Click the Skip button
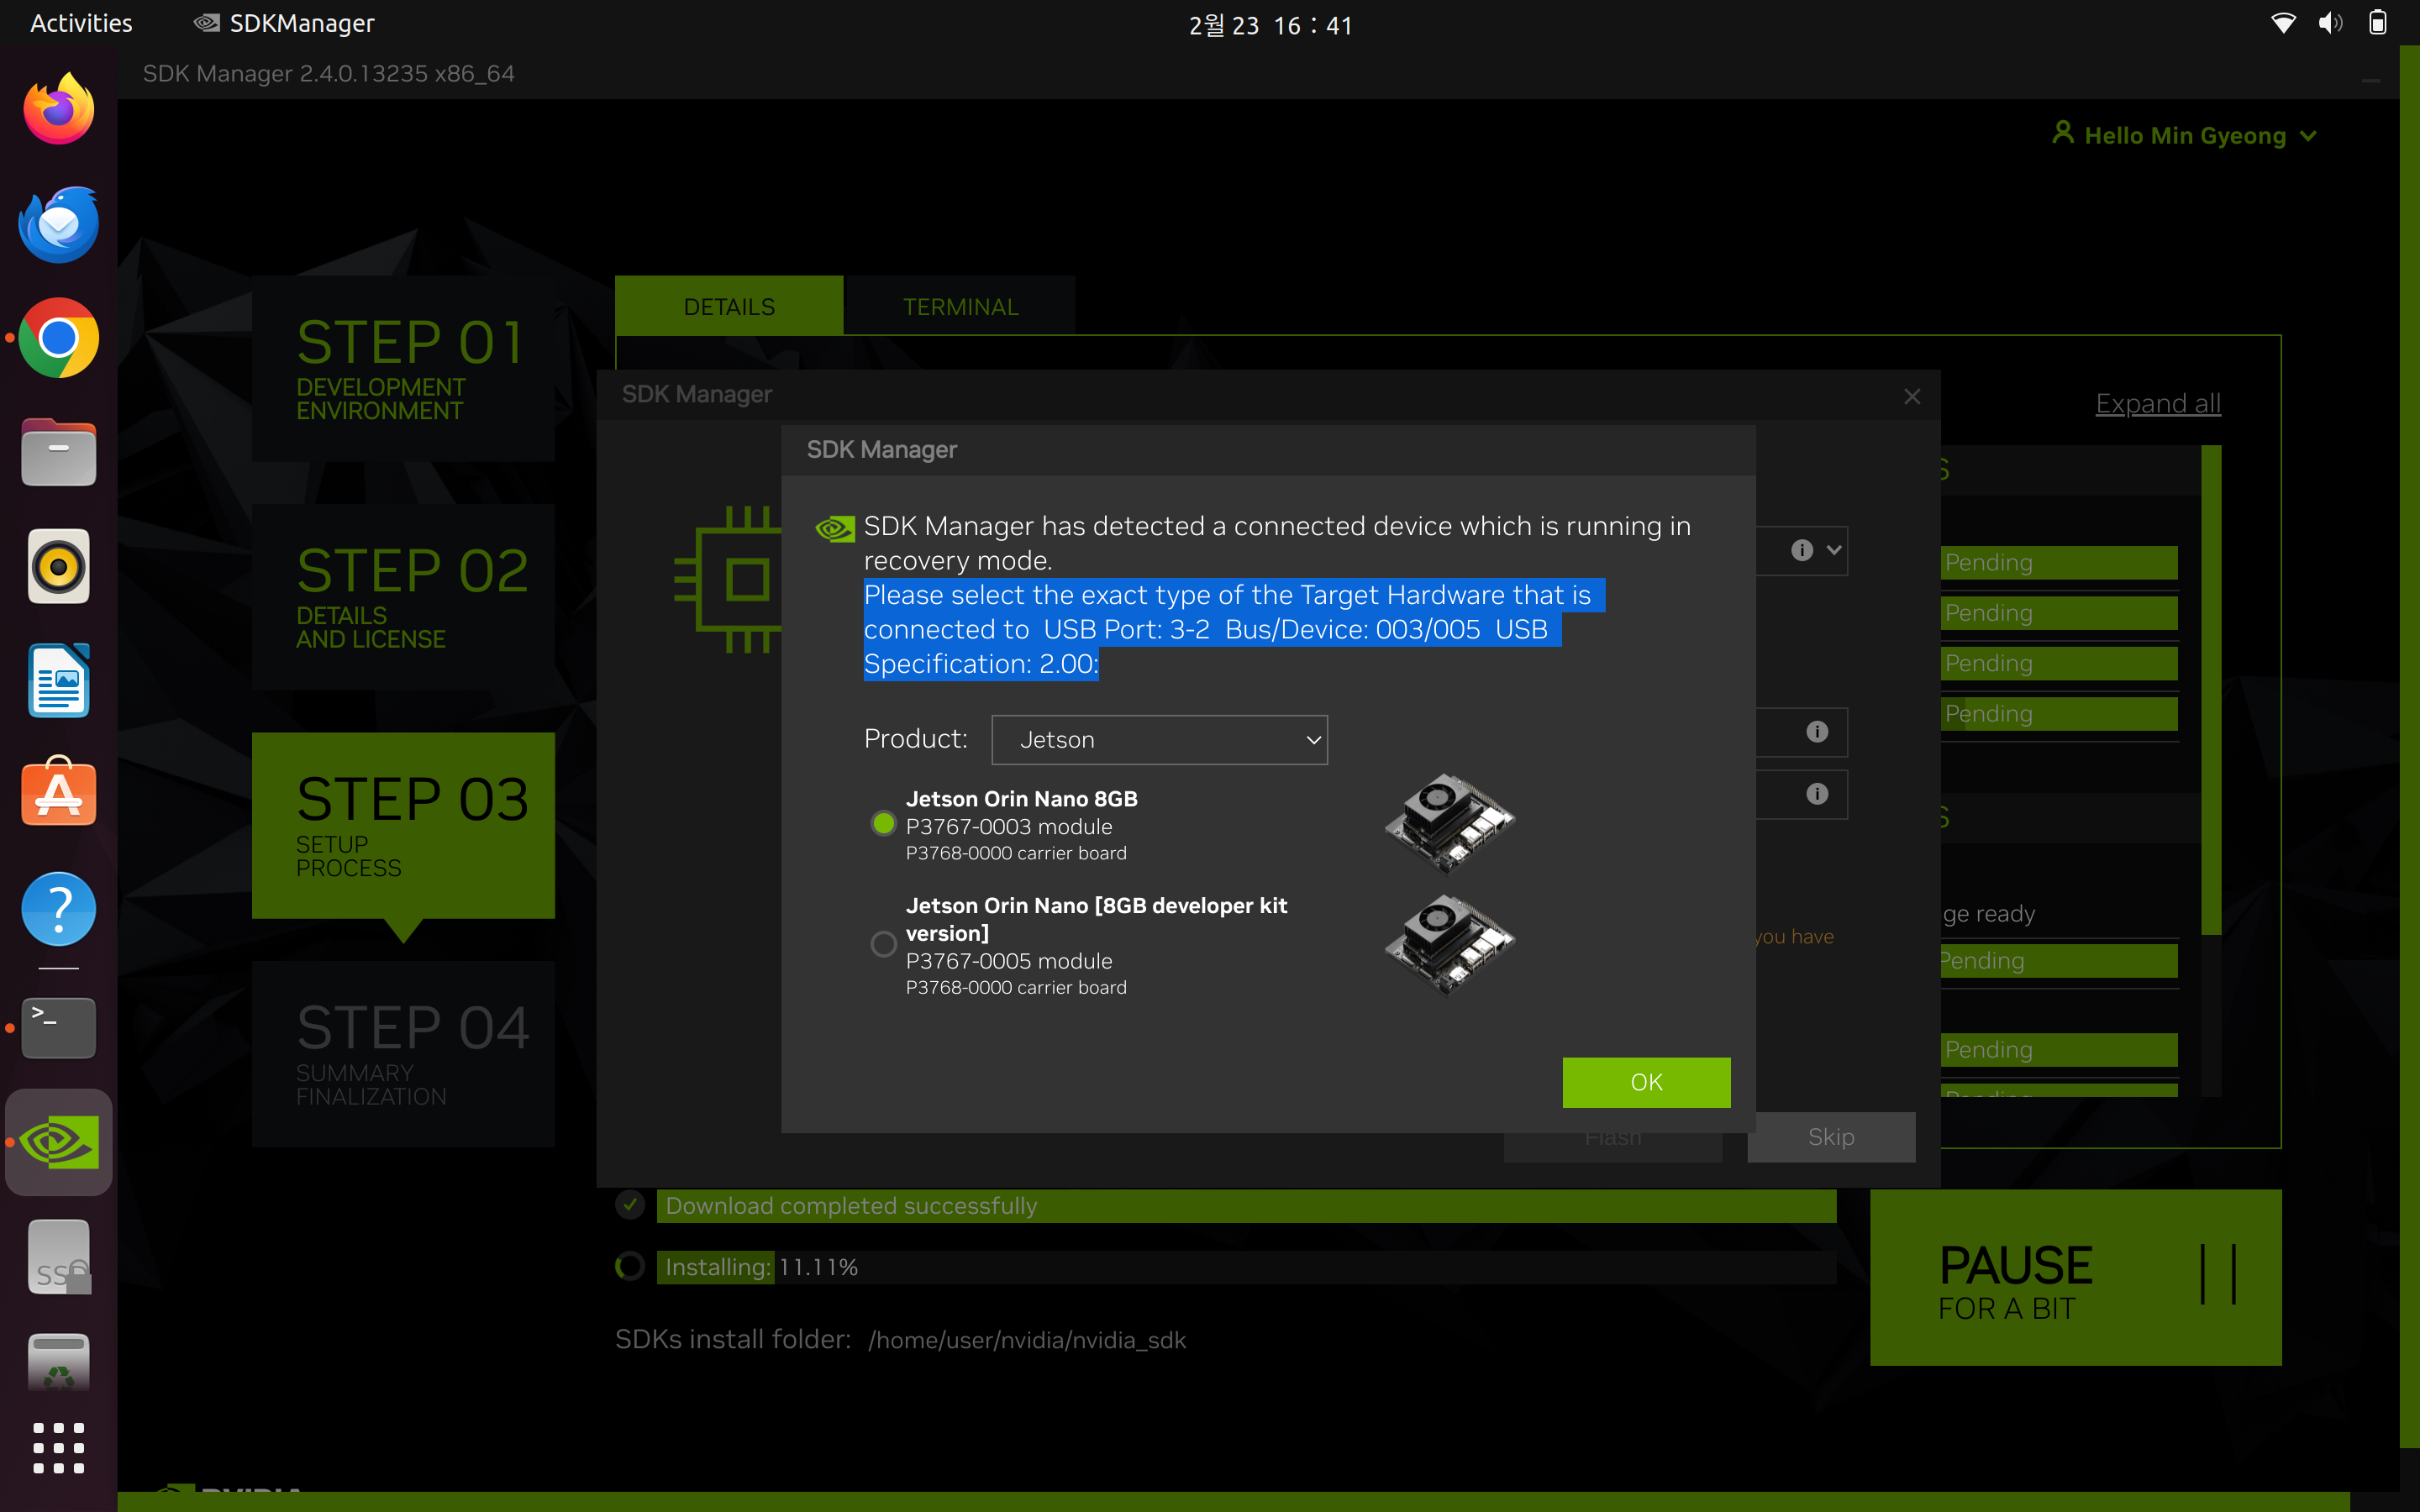The height and width of the screenshot is (1512, 2420). click(1830, 1137)
